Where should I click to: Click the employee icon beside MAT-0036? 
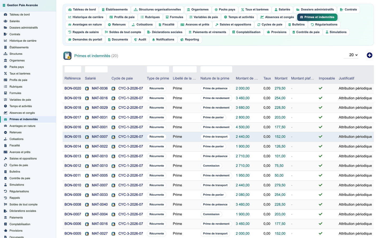(x=87, y=89)
